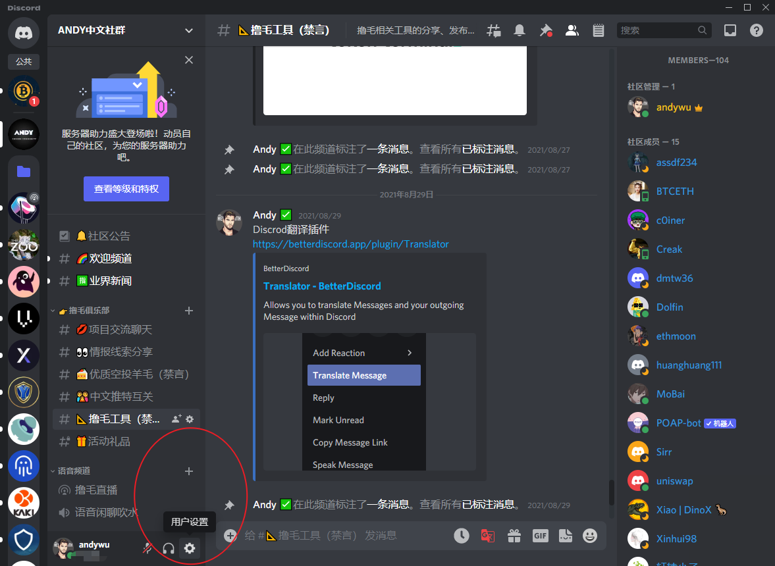
Task: Open Andy's avatar on Translator message
Action: click(229, 222)
